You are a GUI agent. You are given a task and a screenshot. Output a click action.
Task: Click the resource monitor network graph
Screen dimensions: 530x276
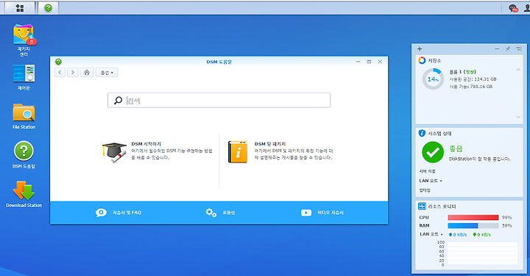point(483,253)
